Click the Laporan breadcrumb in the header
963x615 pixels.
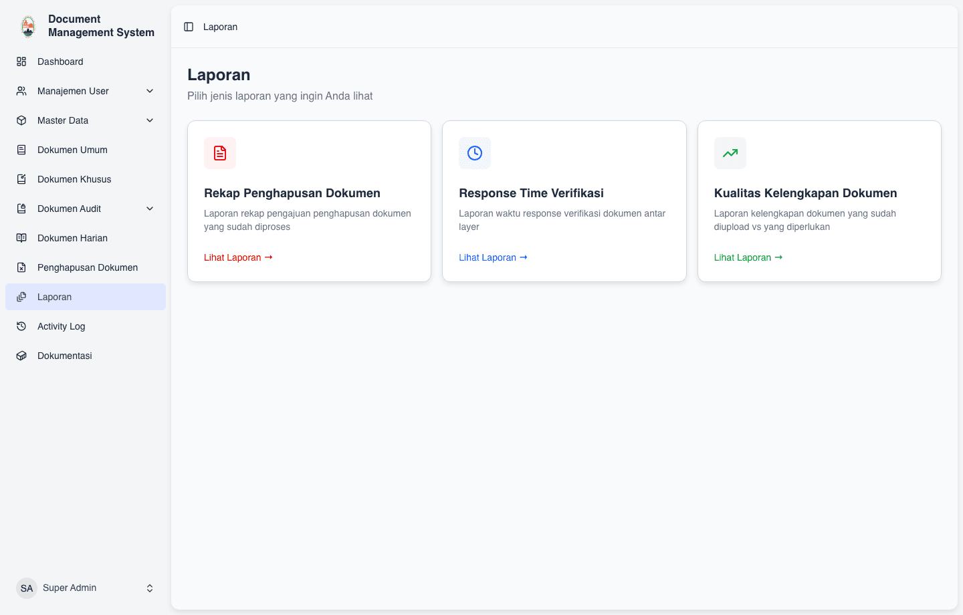[220, 27]
